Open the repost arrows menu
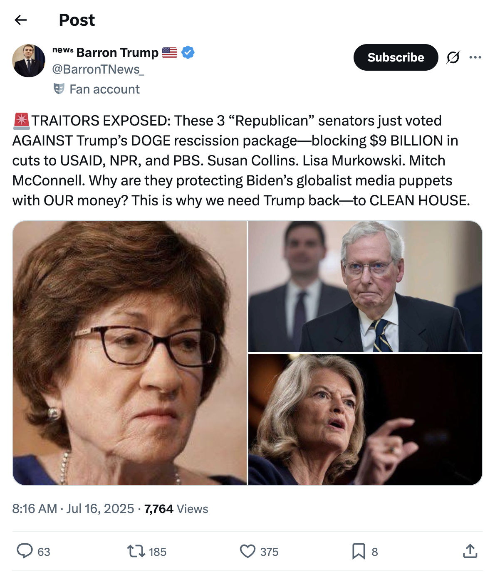This screenshot has height=572, width=495. [136, 551]
